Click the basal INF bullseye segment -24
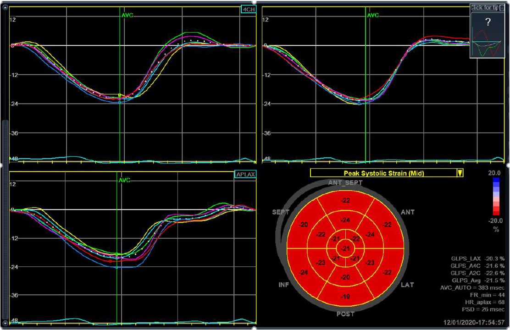Screen dimensions: 510x330 pyautogui.click(x=303, y=272)
